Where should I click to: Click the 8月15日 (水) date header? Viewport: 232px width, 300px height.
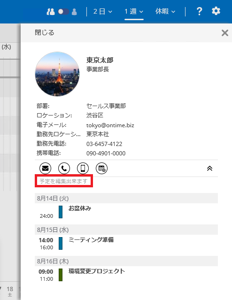[126, 230]
